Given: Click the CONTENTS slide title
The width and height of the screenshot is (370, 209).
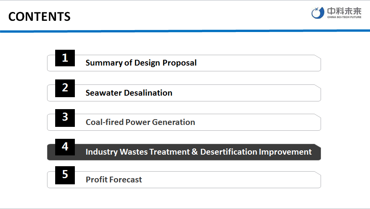Looking at the screenshot, I should coord(39,17).
